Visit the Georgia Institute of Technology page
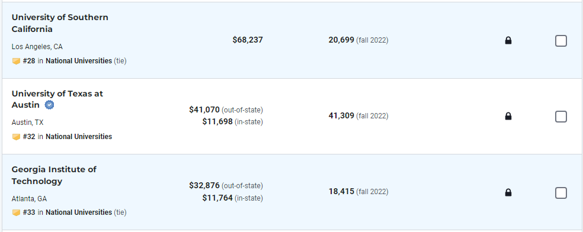Image resolution: width=583 pixels, height=232 pixels. click(x=54, y=175)
